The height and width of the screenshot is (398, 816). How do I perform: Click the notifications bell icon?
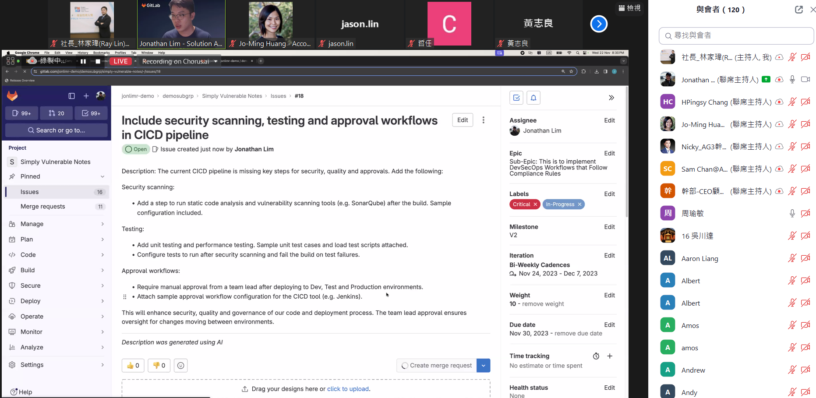[533, 98]
